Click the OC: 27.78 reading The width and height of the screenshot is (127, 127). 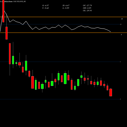(x=87, y=6)
